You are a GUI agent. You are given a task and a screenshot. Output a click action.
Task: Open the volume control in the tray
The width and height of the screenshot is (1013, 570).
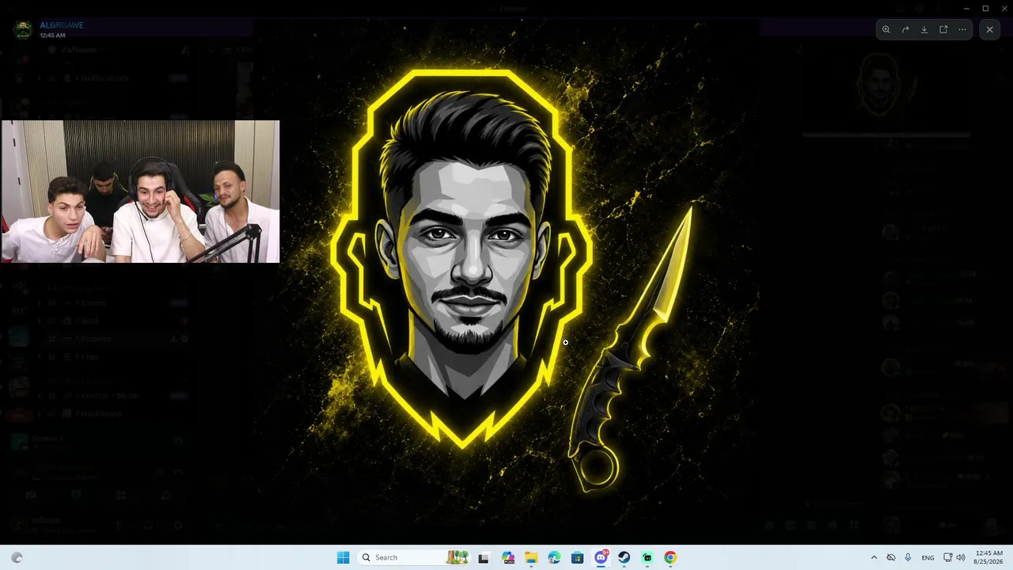(961, 557)
